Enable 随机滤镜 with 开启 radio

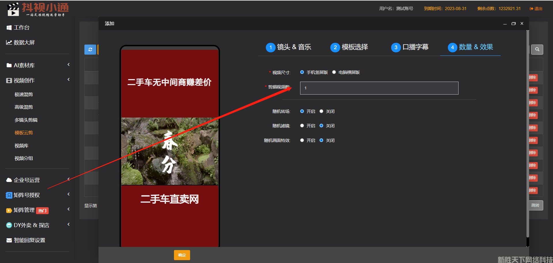pos(302,126)
